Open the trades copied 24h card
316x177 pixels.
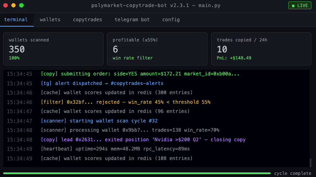[x=261, y=49]
